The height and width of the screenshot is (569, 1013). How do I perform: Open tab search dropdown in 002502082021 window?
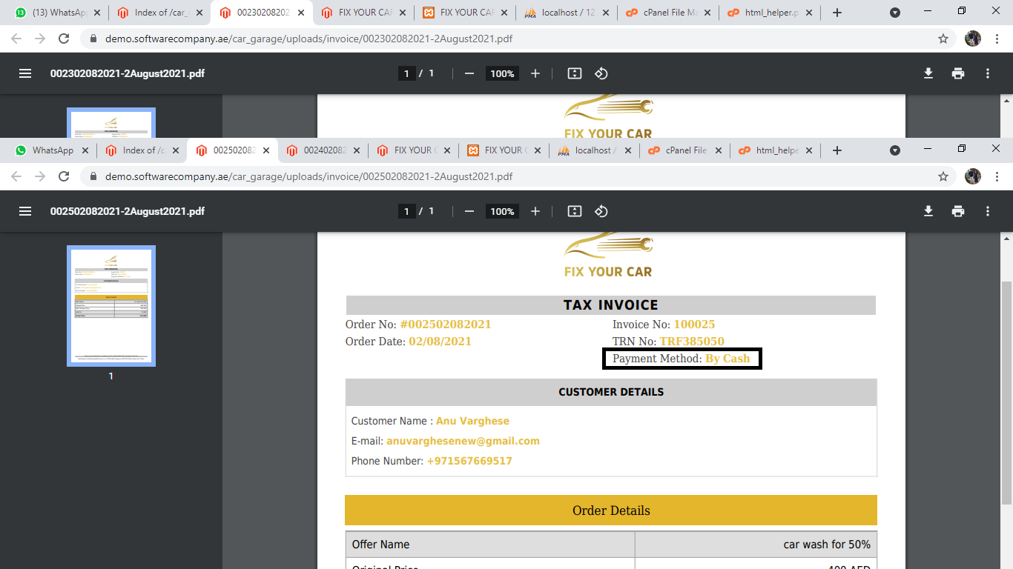tap(895, 150)
